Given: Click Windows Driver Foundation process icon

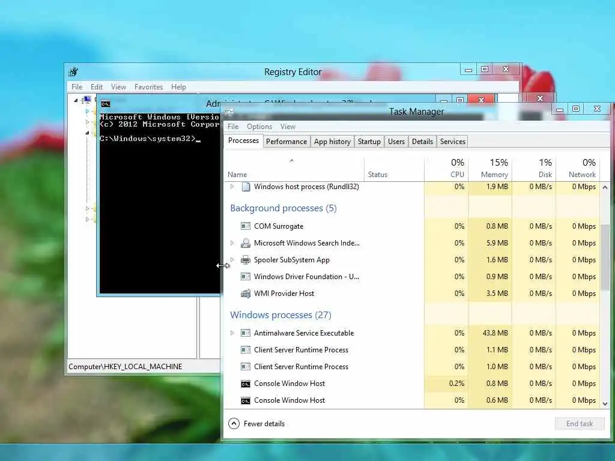Looking at the screenshot, I should [246, 276].
